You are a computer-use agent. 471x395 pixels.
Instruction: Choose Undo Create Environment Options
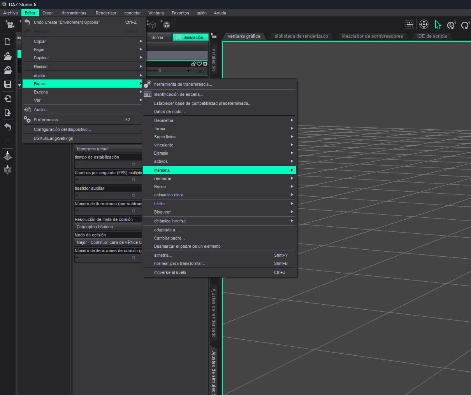click(x=82, y=22)
